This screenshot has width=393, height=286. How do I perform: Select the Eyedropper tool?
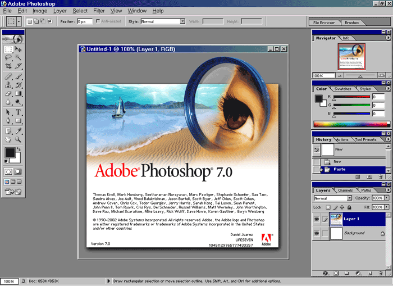pyautogui.click(x=18, y=131)
